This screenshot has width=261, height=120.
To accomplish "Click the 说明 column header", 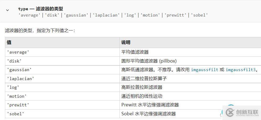I will (x=190, y=42).
